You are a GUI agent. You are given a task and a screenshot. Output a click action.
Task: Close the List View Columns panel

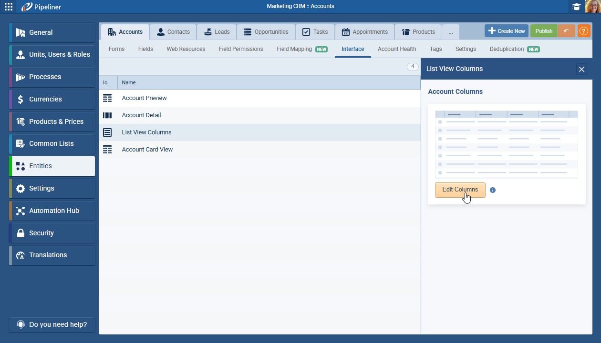click(581, 70)
